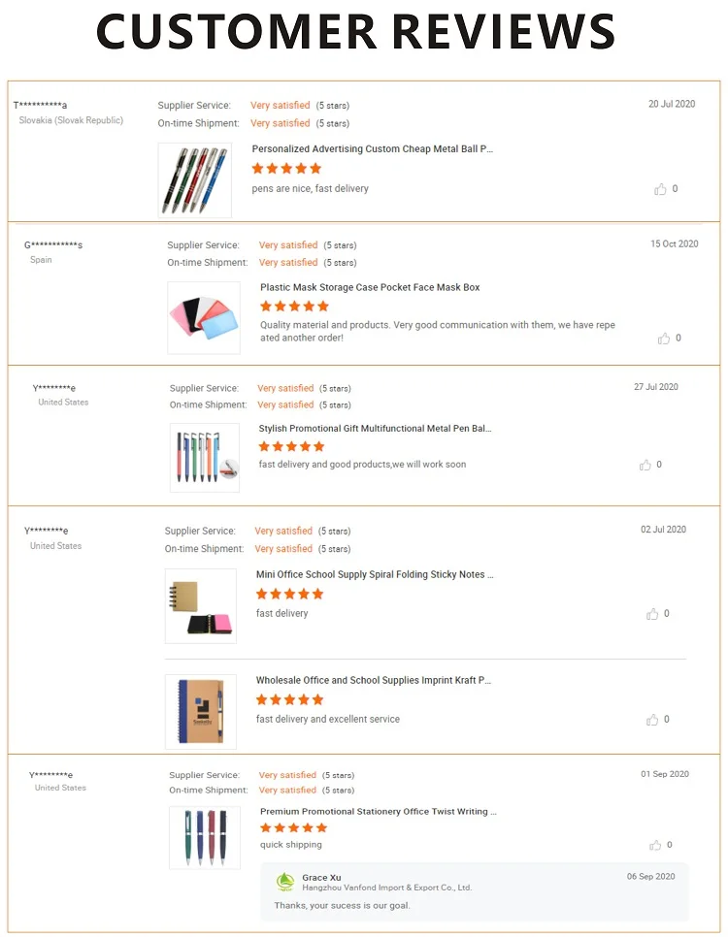Like the "fast delivery and excellent service" review
This screenshot has height=937, width=728.
[x=652, y=720]
